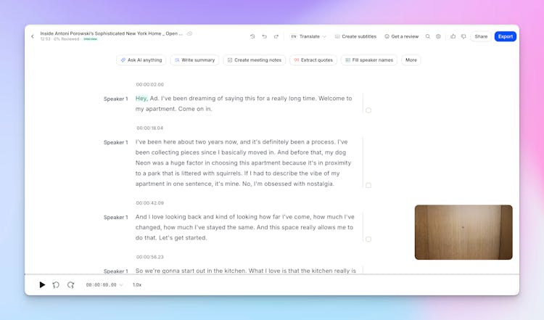Click the text "I've been here about two years now"

coord(186,142)
